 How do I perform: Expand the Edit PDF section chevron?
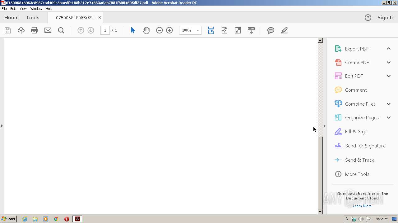click(389, 76)
